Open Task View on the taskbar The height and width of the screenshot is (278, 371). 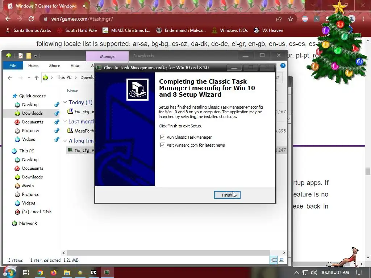26,273
